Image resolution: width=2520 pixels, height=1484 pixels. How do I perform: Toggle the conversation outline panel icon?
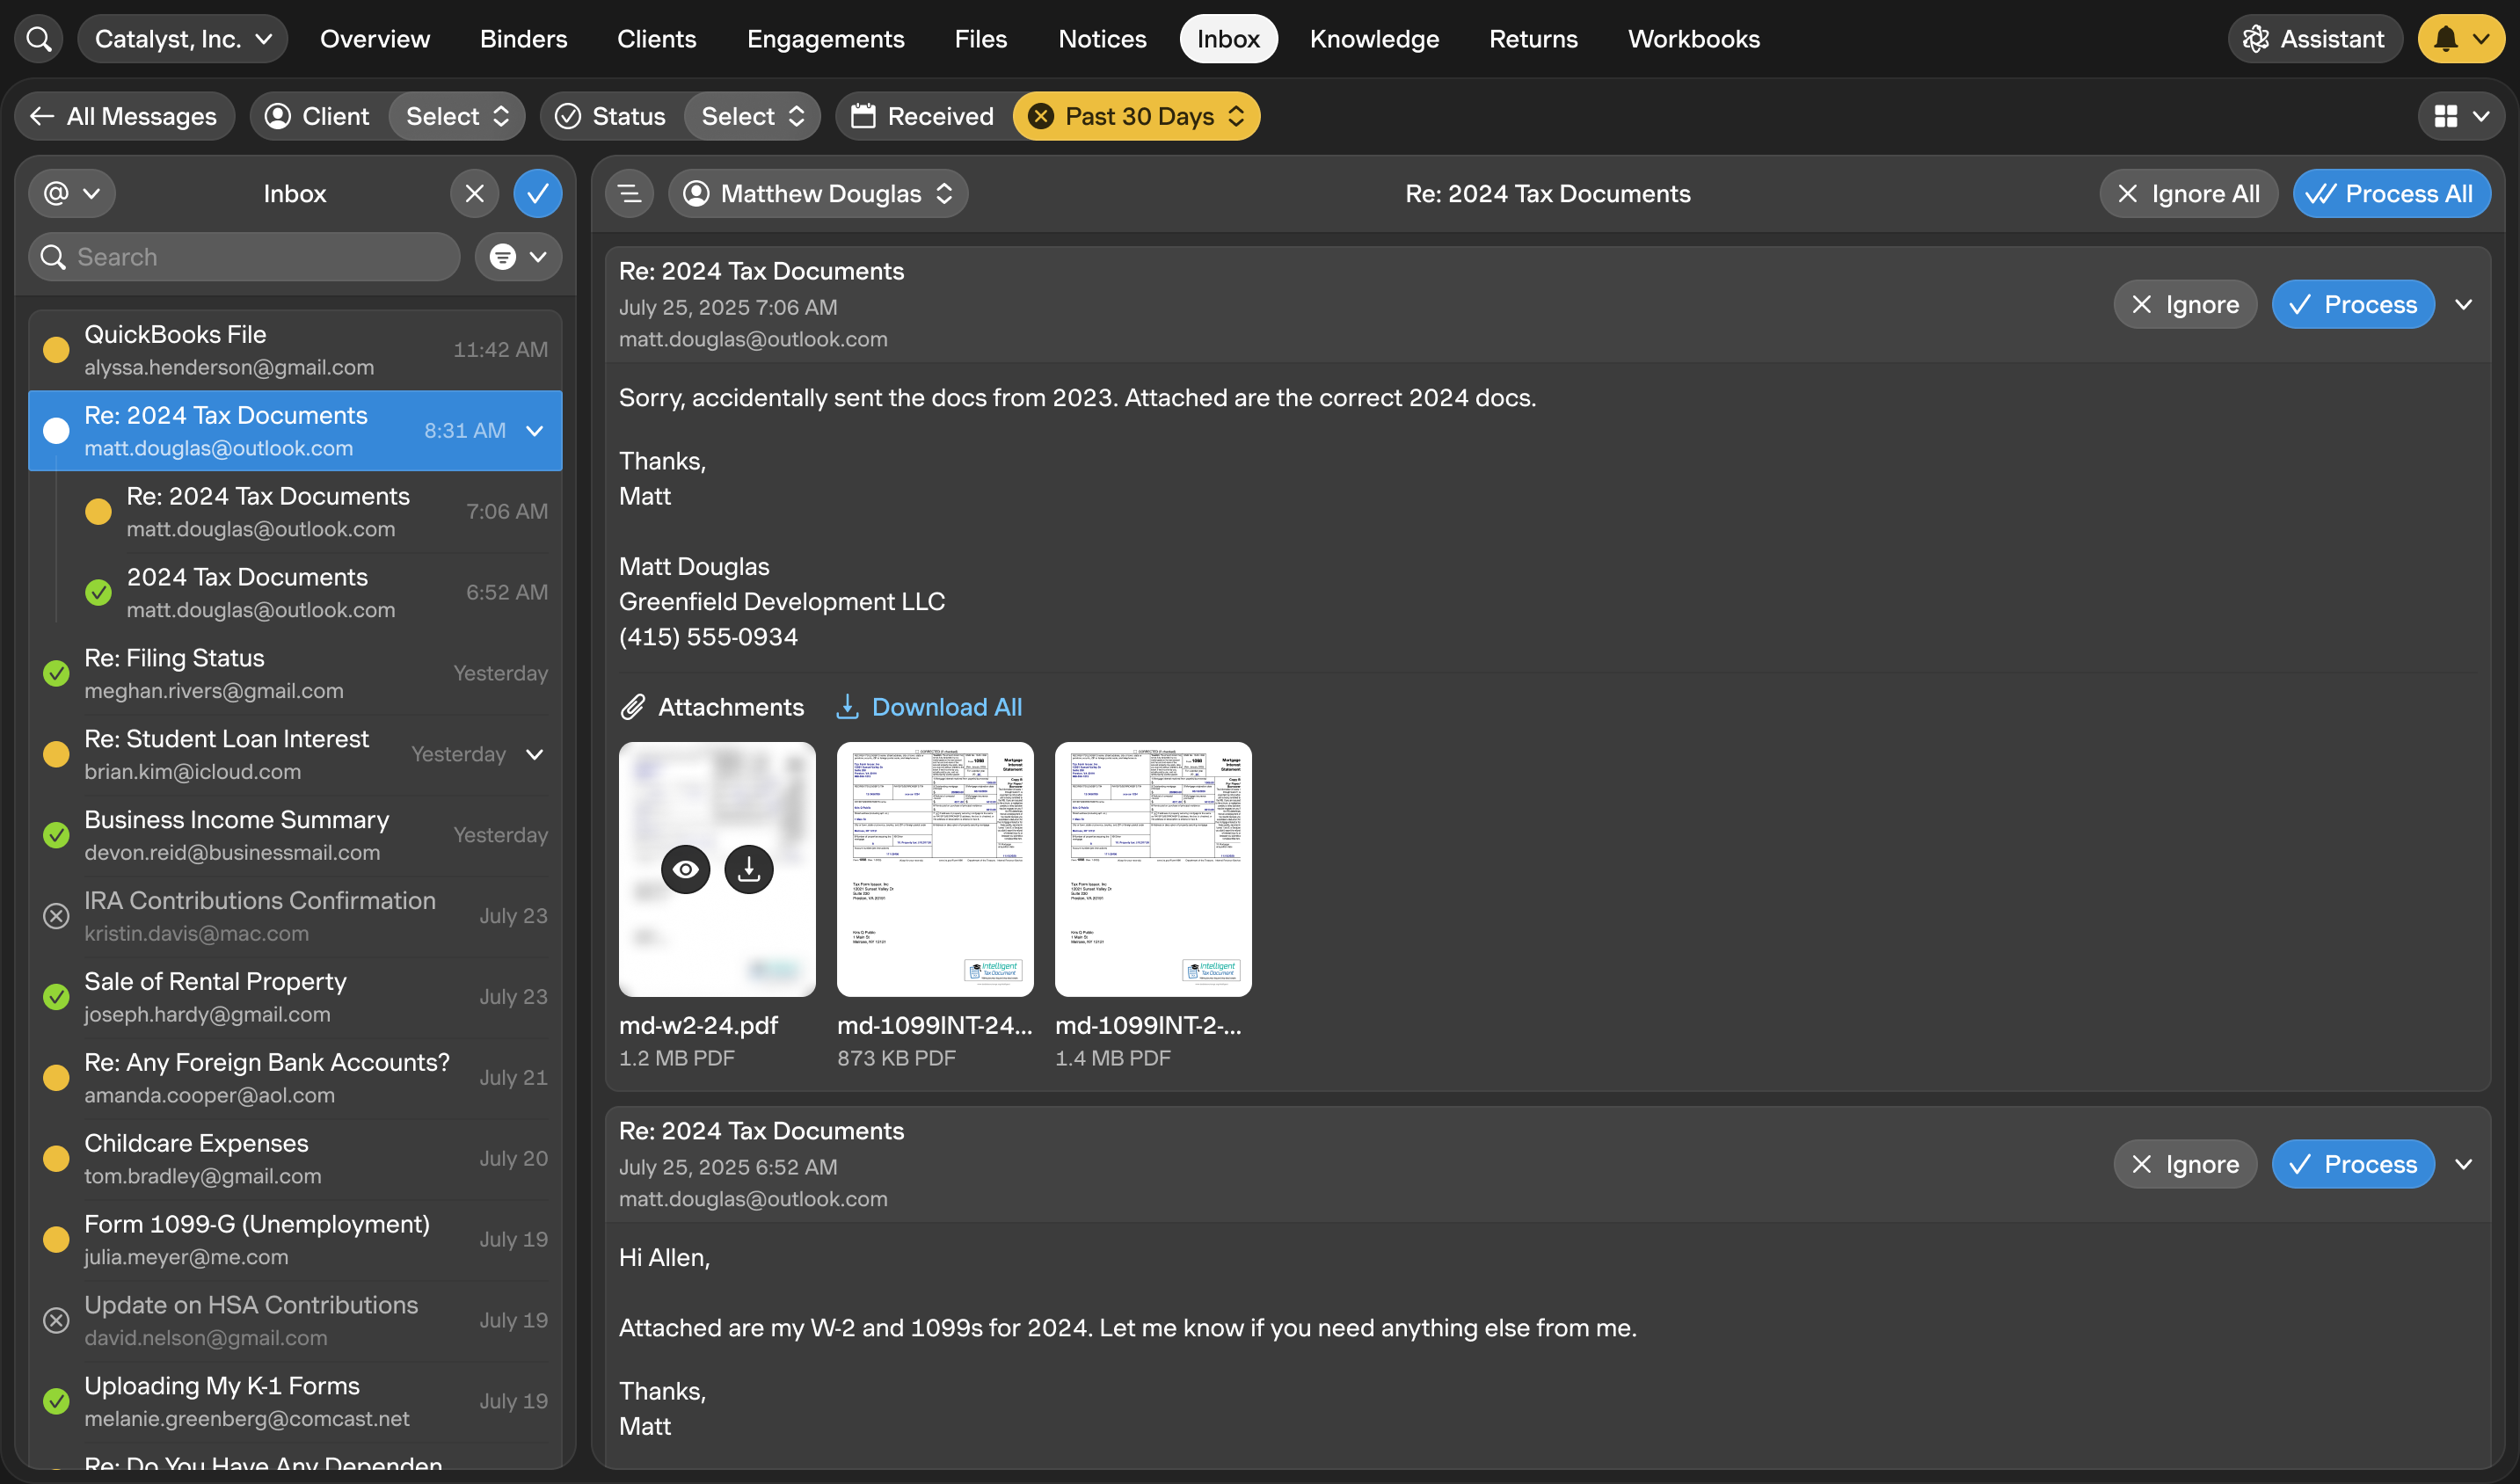coord(629,194)
